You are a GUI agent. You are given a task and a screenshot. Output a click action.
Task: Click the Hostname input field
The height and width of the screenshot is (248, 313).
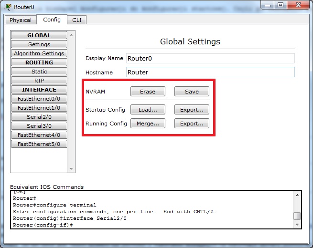point(210,72)
